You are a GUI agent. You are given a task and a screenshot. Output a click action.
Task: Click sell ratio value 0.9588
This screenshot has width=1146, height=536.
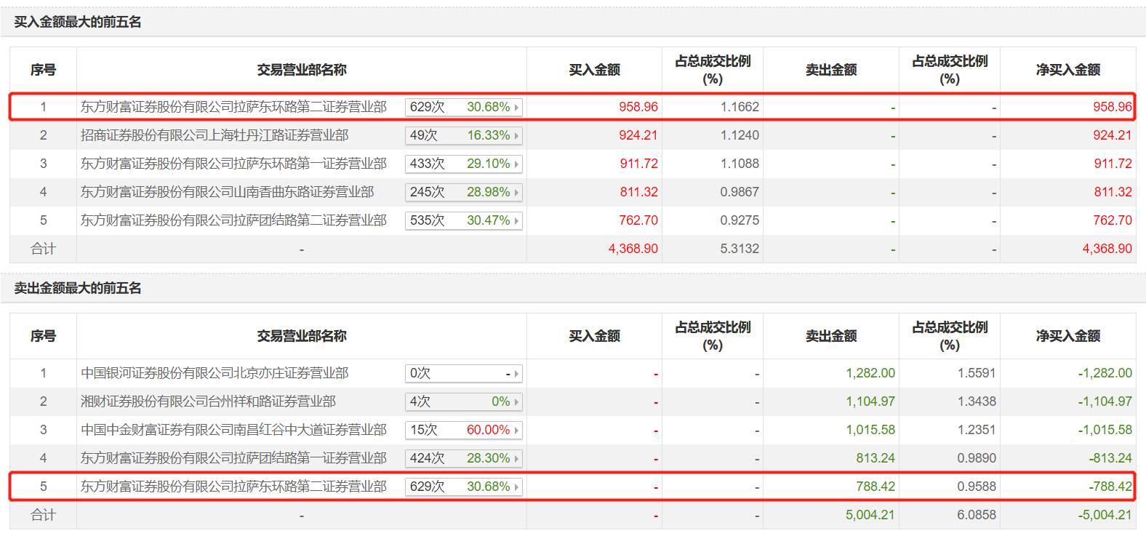[x=977, y=487]
